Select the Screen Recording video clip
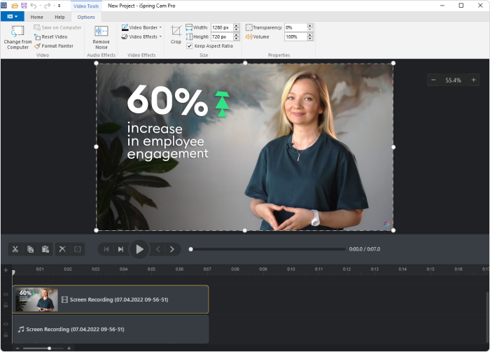This screenshot has height=352, width=490. pyautogui.click(x=111, y=300)
